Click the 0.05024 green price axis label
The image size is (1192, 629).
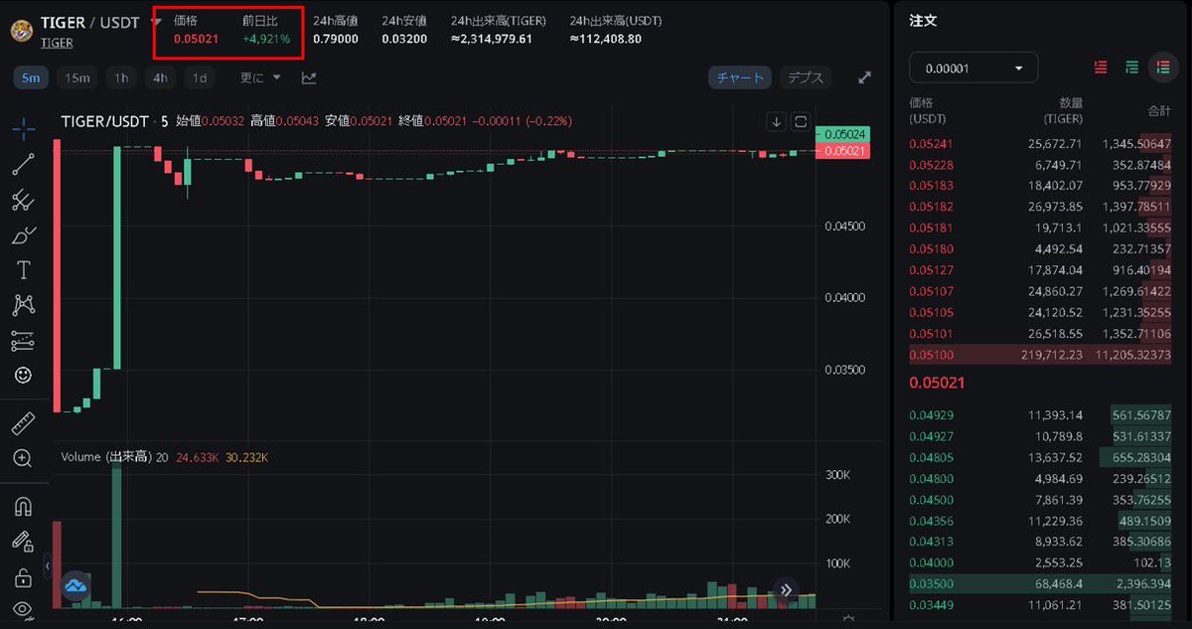pos(843,134)
